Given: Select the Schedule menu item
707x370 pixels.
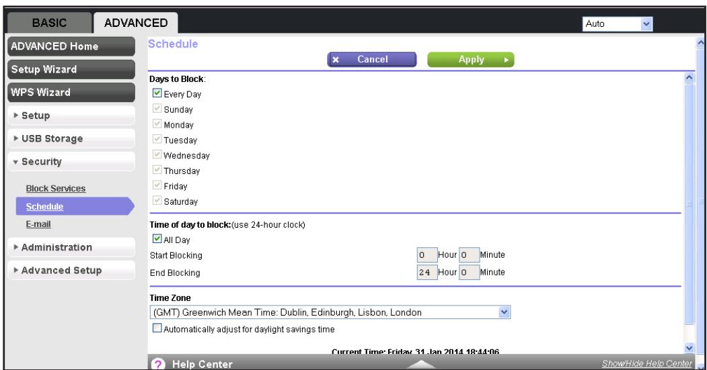Looking at the screenshot, I should 75,206.
